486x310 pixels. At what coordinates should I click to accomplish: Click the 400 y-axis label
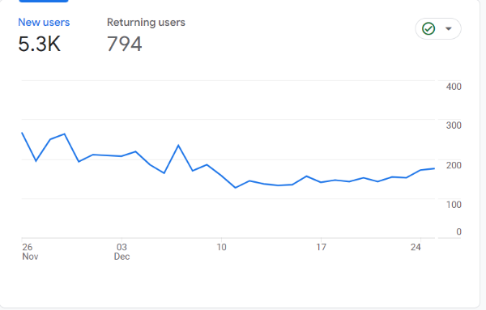454,87
